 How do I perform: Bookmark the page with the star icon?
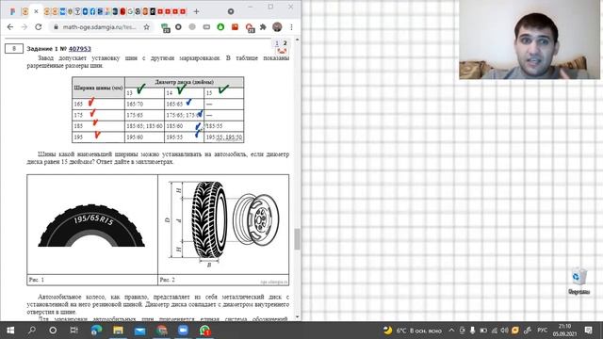147,27
